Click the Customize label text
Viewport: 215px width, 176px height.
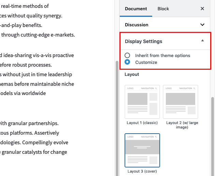point(146,62)
